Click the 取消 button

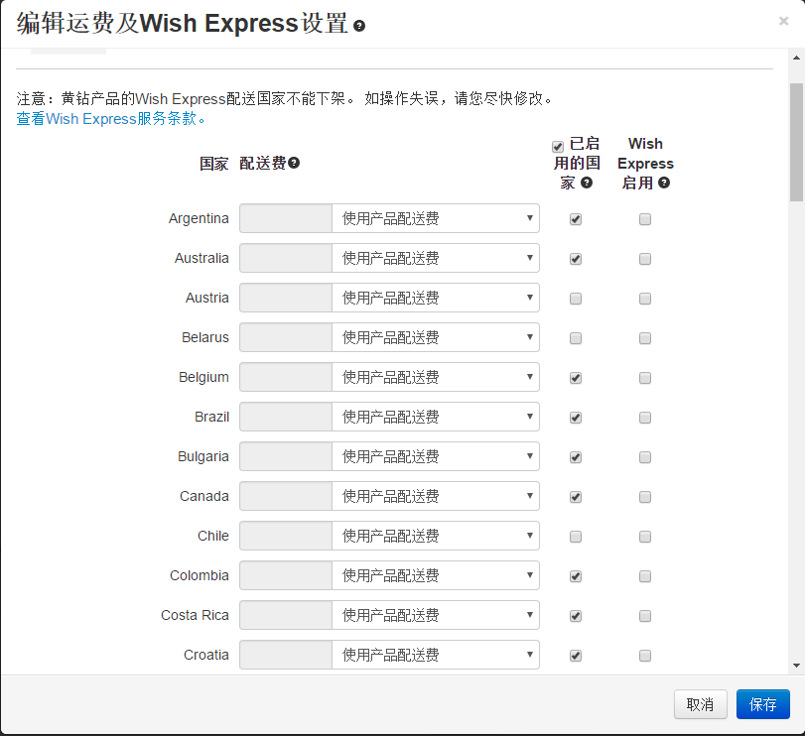click(x=700, y=704)
